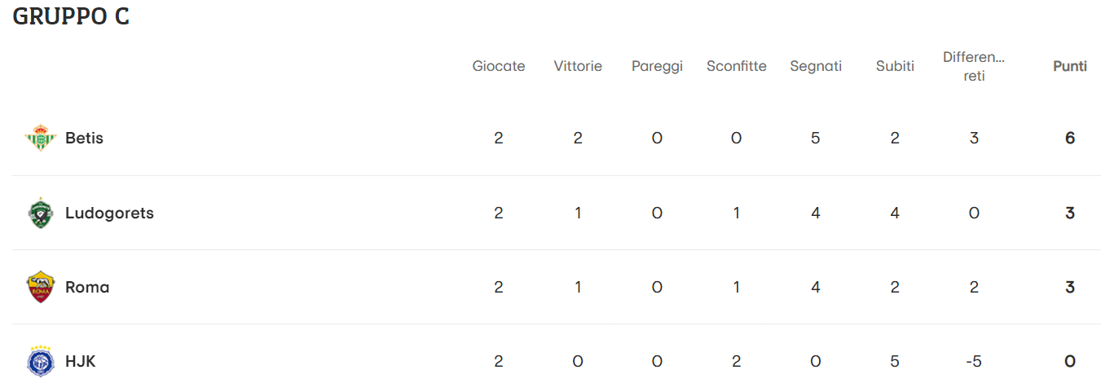Click the Punti column header
1101x392 pixels.
click(x=1070, y=67)
